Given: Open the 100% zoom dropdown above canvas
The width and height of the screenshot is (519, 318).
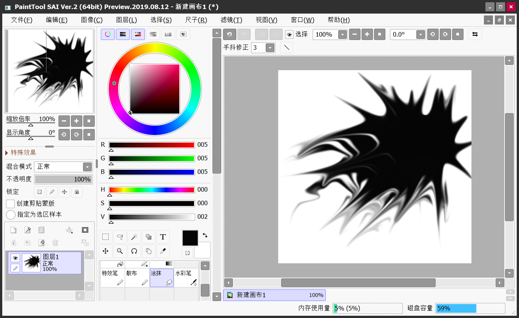Looking at the screenshot, I should [342, 34].
